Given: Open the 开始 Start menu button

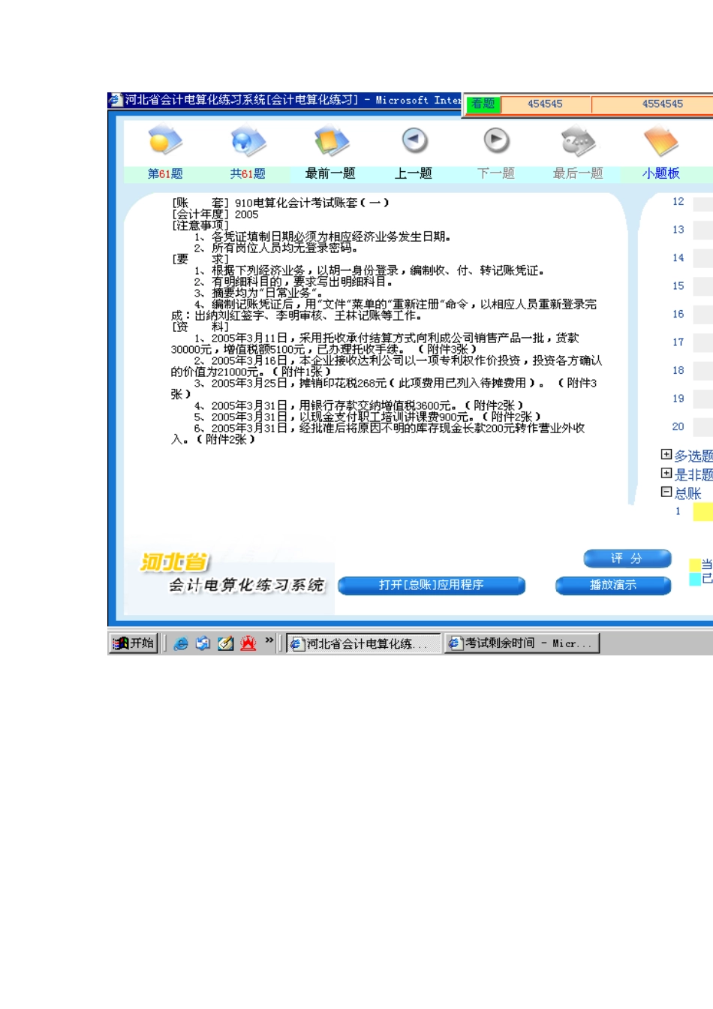Looking at the screenshot, I should [x=134, y=643].
